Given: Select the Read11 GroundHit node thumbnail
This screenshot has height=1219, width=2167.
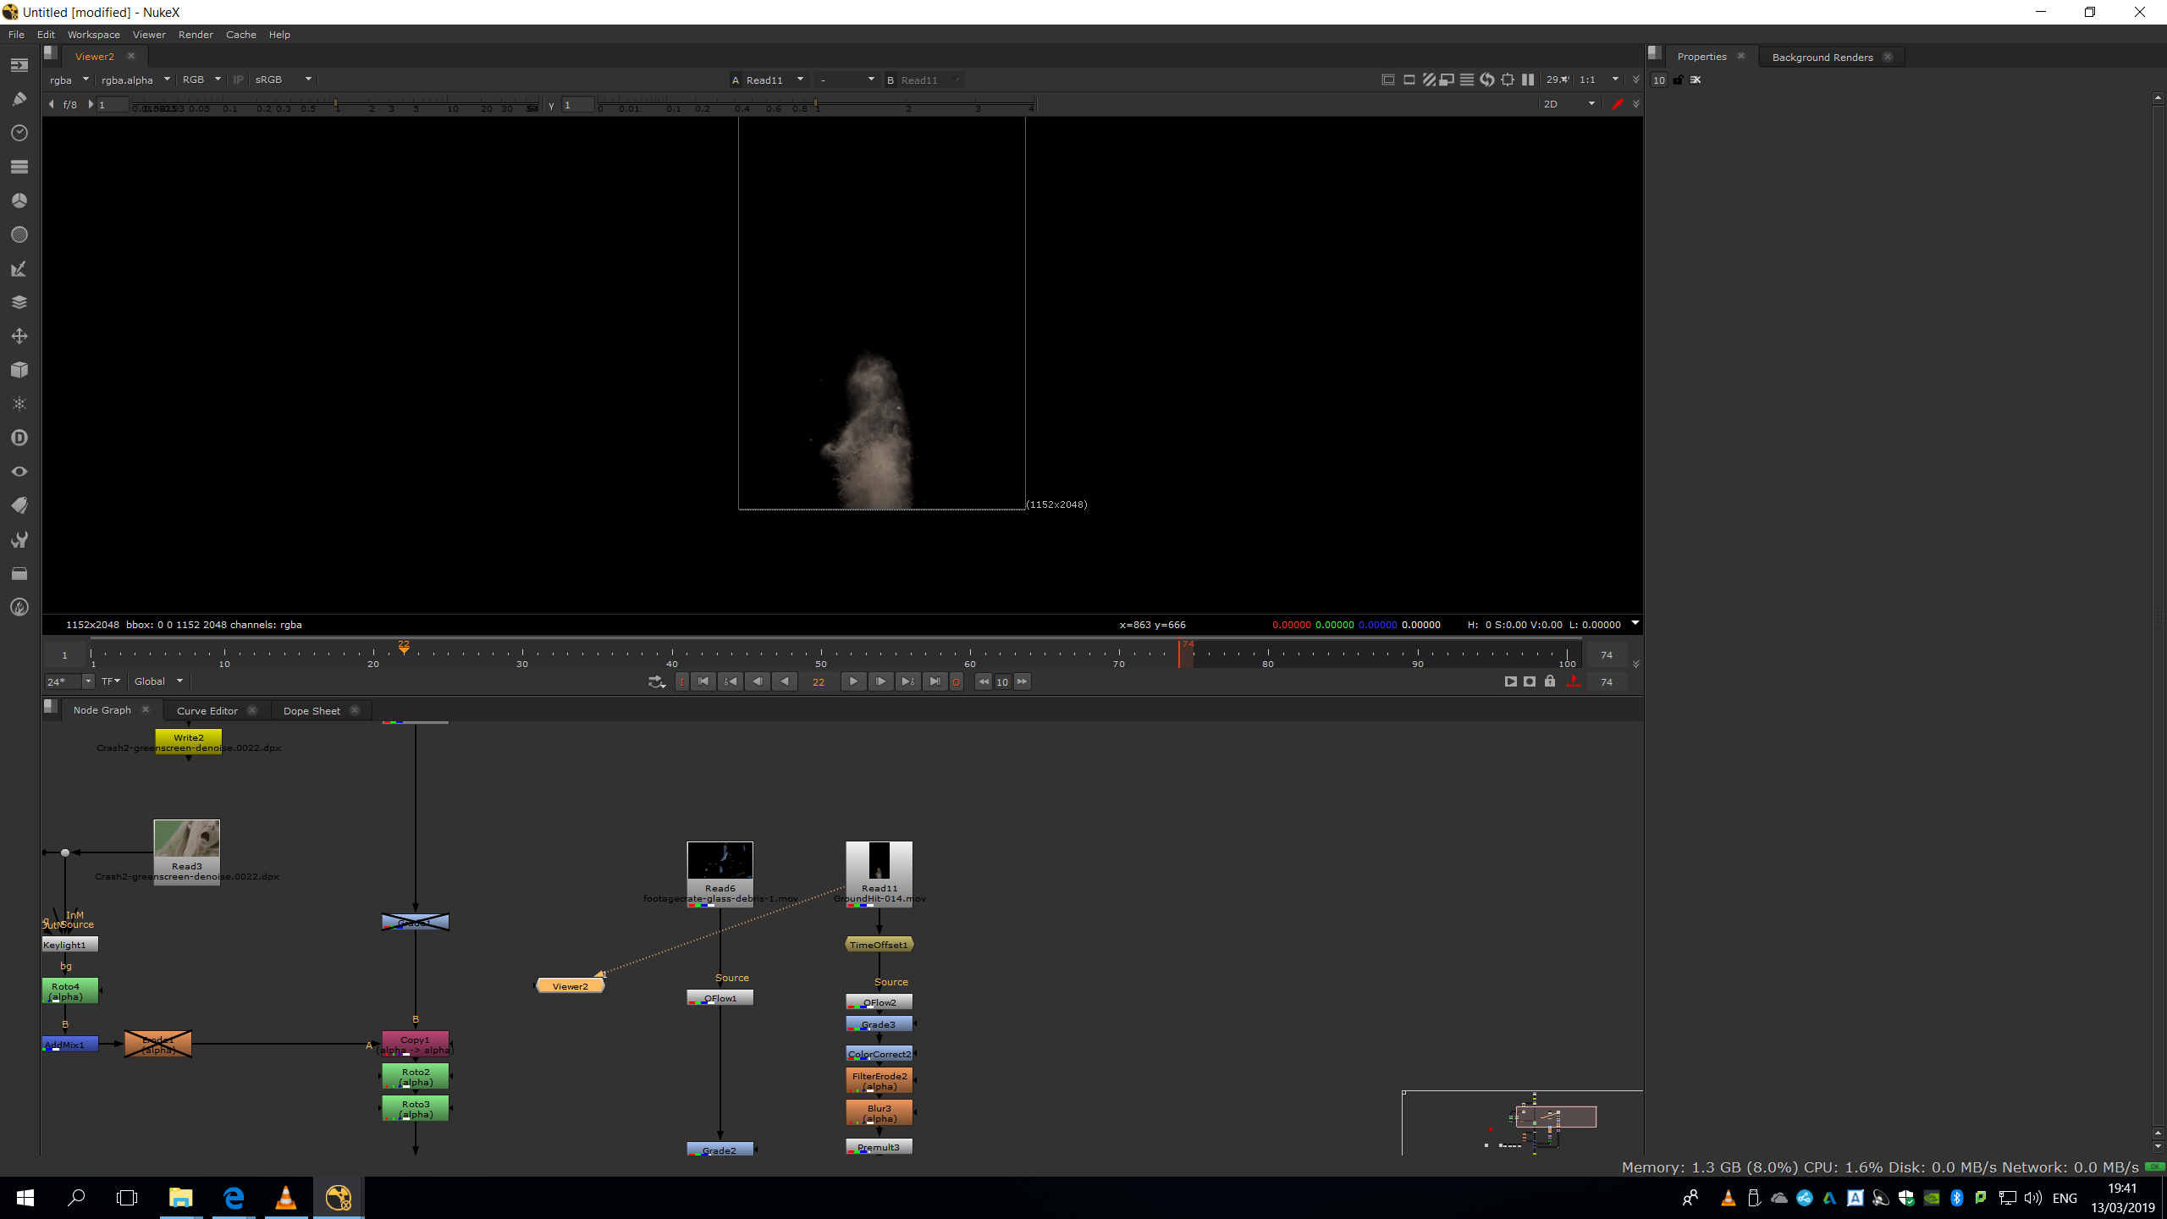Looking at the screenshot, I should 879,862.
